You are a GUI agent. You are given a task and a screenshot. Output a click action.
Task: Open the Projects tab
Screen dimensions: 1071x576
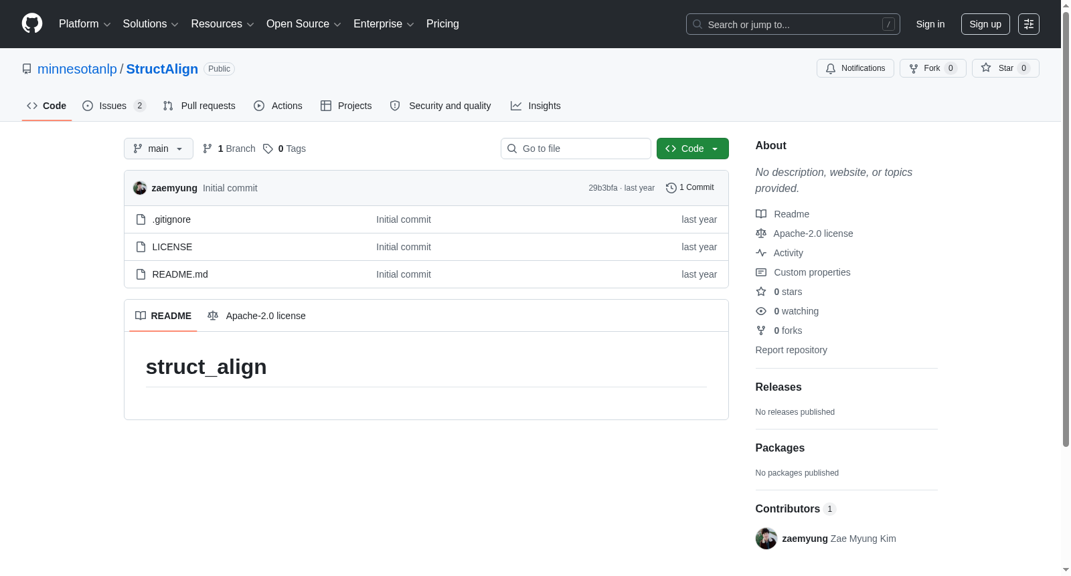point(346,106)
